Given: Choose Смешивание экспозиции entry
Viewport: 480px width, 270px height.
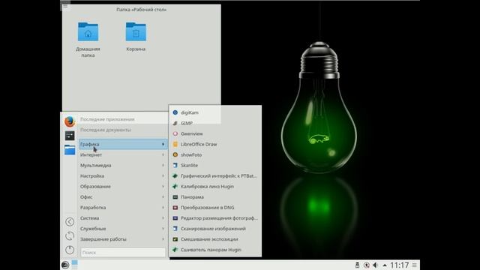Looking at the screenshot, I should pyautogui.click(x=215, y=239).
